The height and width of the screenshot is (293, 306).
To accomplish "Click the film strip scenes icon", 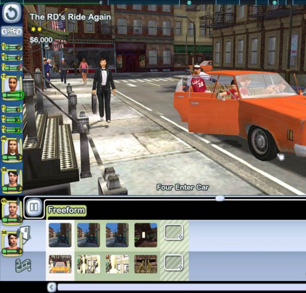I will tap(23, 265).
